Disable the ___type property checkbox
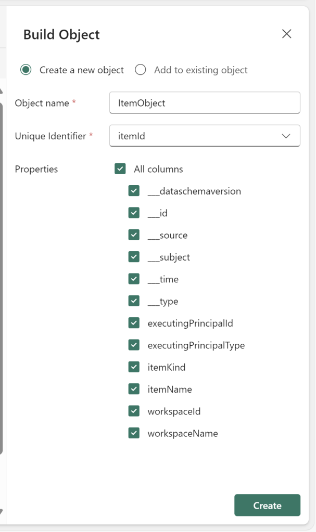316x532 pixels. click(134, 301)
